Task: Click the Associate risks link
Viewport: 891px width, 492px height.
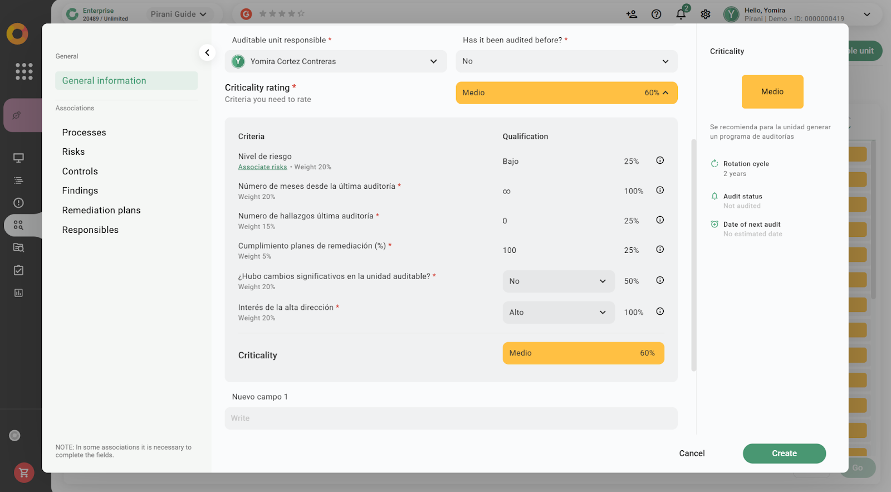Action: tap(262, 167)
